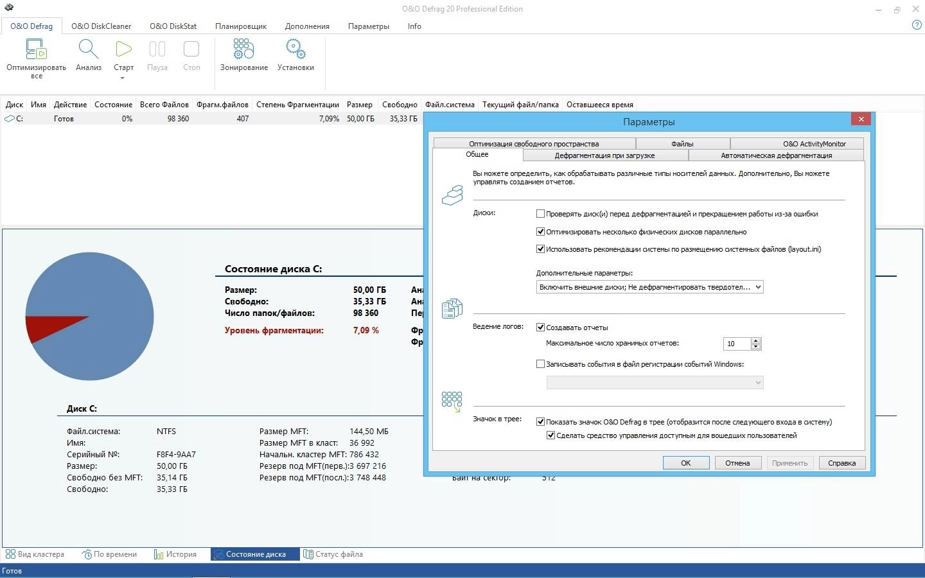Open the O&O DiskCleaner ribbon tab

pos(101,26)
